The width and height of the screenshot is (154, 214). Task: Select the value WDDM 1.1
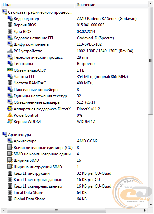86,122
